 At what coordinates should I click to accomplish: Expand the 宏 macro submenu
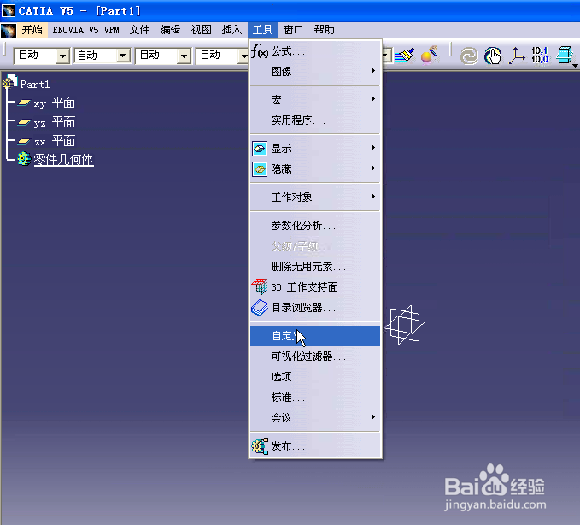pos(315,99)
